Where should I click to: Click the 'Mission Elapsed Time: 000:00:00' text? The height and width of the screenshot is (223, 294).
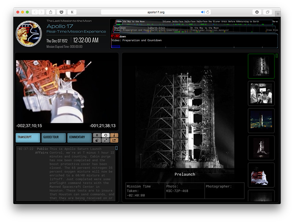pyautogui.click(x=64, y=47)
